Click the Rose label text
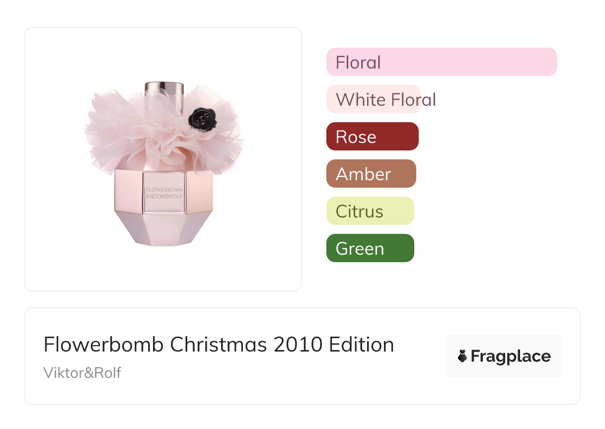The height and width of the screenshot is (429, 605). 356,137
